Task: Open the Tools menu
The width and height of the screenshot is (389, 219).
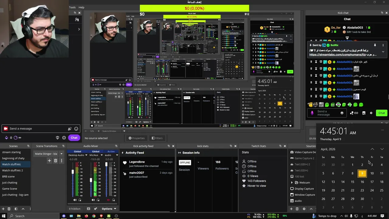Action: tap(72, 7)
